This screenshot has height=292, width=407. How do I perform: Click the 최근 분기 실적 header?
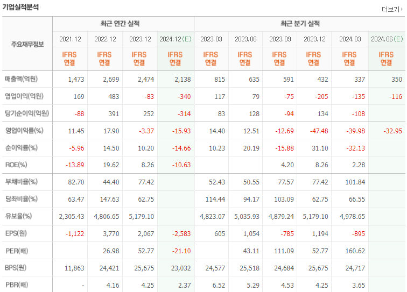pos(300,24)
